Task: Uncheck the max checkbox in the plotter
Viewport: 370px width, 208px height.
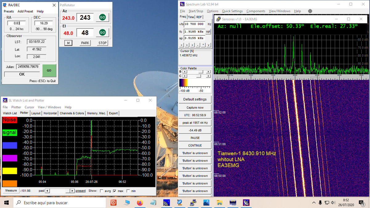Action: tap(115, 190)
